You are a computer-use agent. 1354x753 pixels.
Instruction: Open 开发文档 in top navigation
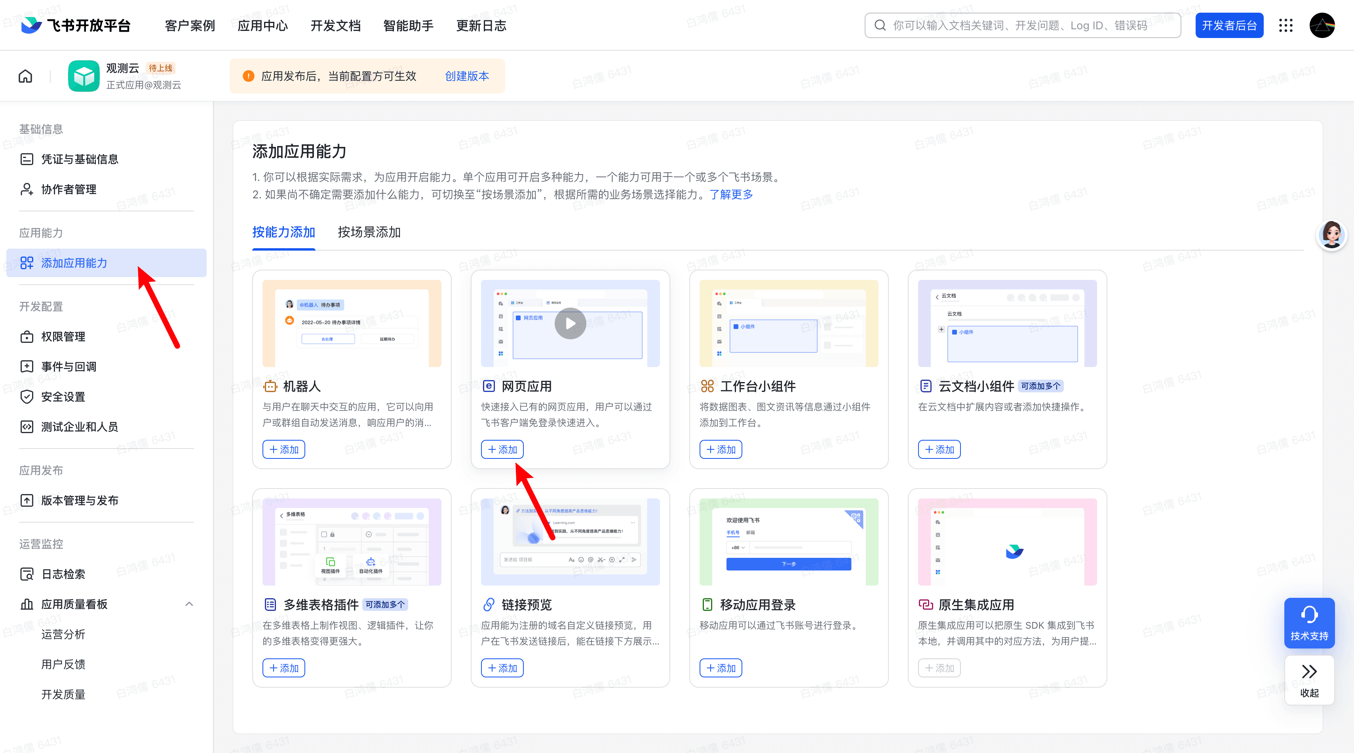click(x=336, y=25)
